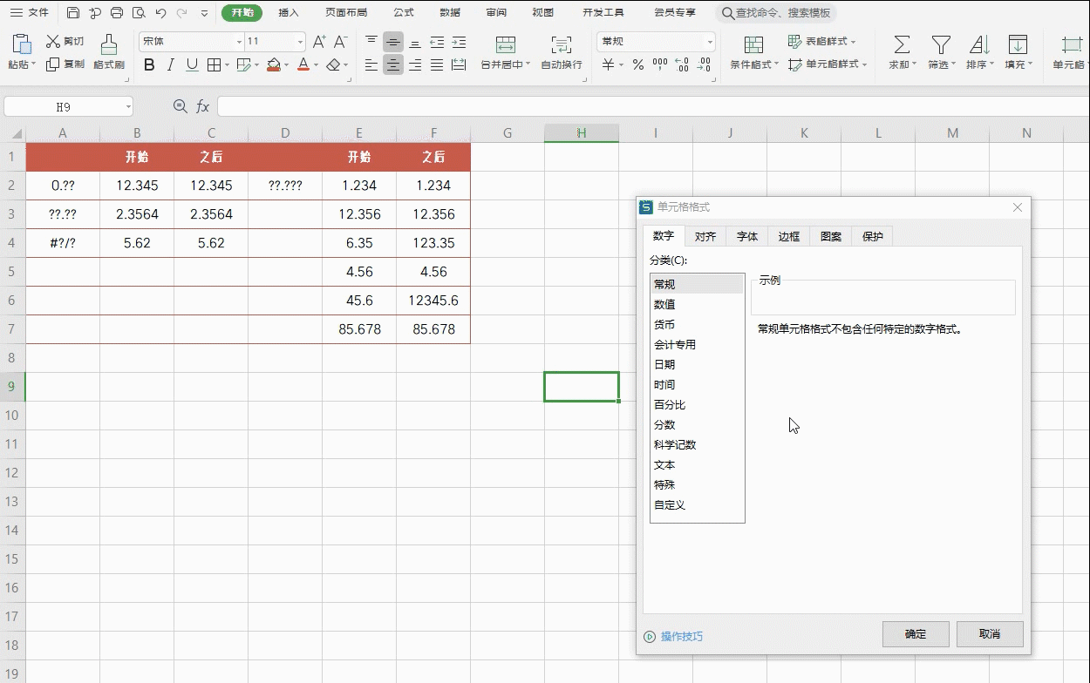The image size is (1090, 683).
Task: Open the font name dropdown
Action: [238, 42]
